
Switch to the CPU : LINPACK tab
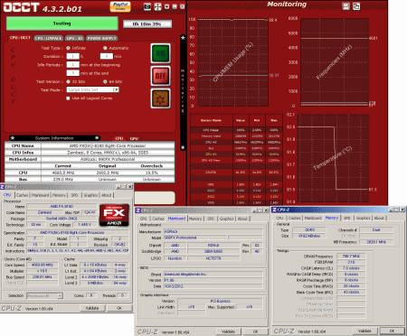(x=48, y=38)
